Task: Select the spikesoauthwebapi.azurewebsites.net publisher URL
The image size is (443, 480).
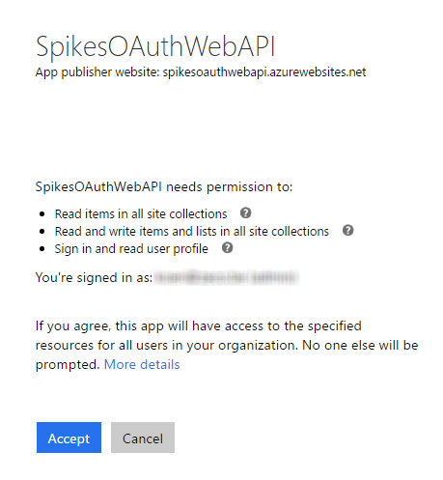Action: pyautogui.click(x=264, y=72)
